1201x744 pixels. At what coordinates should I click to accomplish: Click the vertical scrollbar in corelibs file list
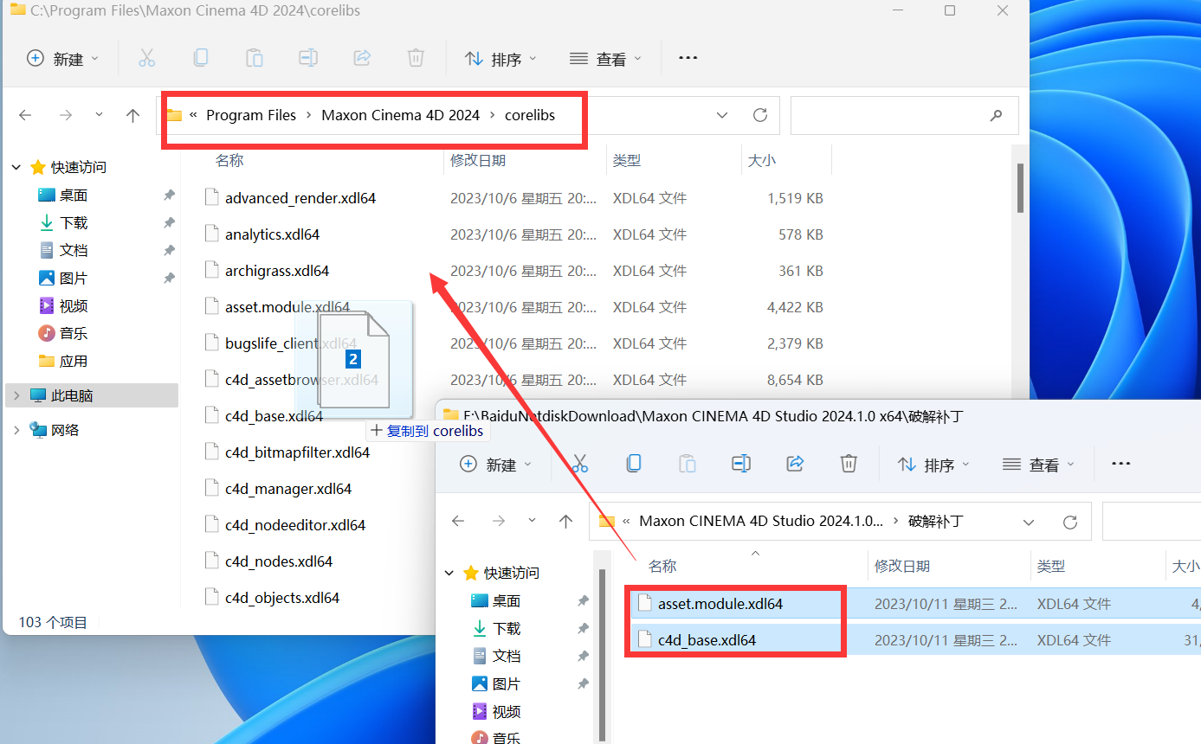(1021, 188)
